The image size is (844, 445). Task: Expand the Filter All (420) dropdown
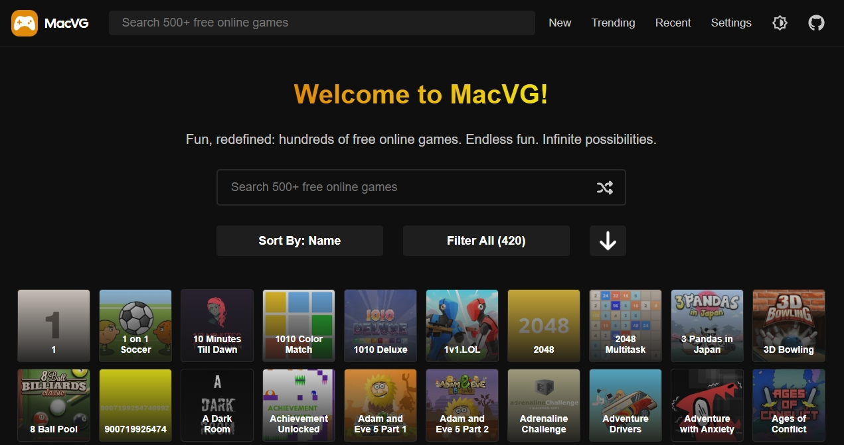point(486,241)
